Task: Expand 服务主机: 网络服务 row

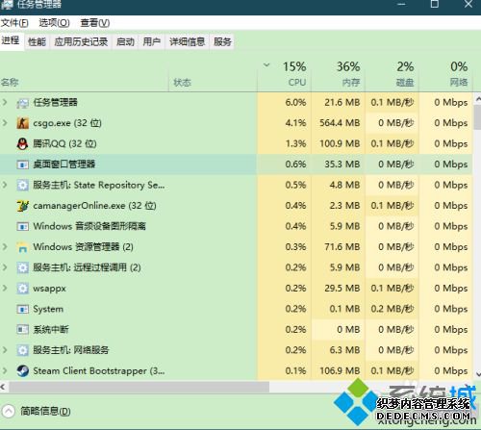Action: (x=5, y=350)
